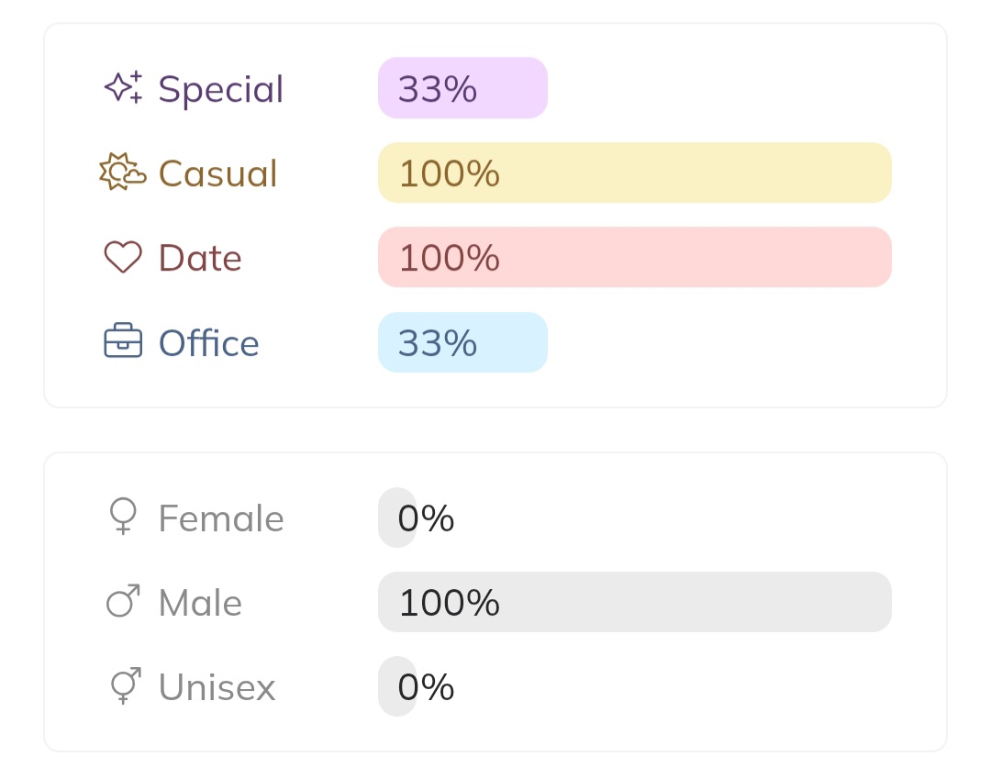Tap the Date occasion label
The width and height of the screenshot is (991, 768).
[x=200, y=258]
